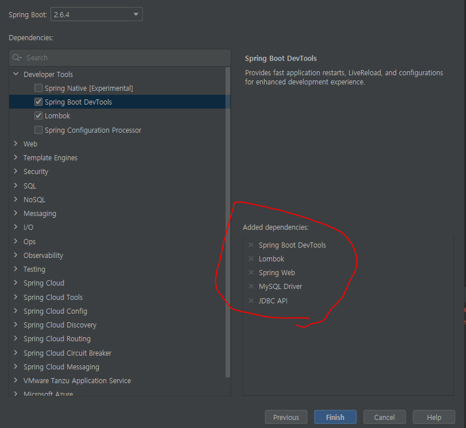Screen dimensions: 466x428
Task: Expand the Security category
Action: [15, 171]
